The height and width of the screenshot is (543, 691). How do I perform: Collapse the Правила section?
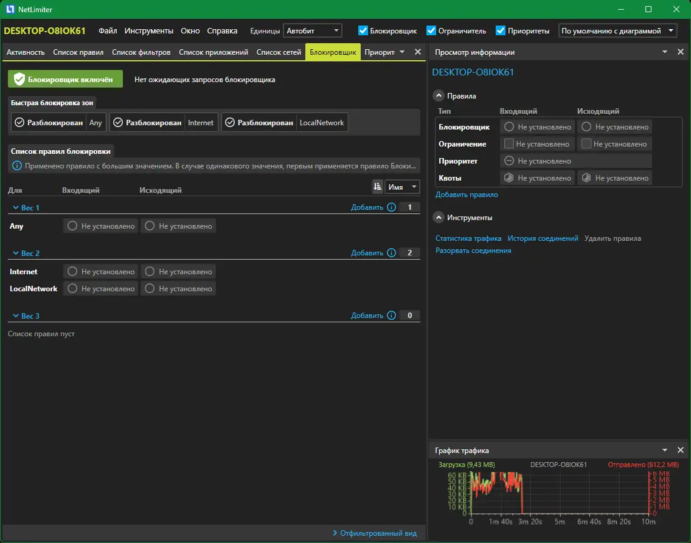439,95
